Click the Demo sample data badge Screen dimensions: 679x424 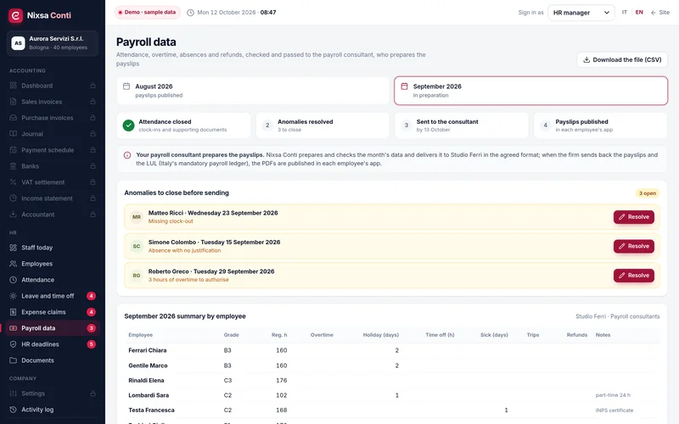coord(147,13)
